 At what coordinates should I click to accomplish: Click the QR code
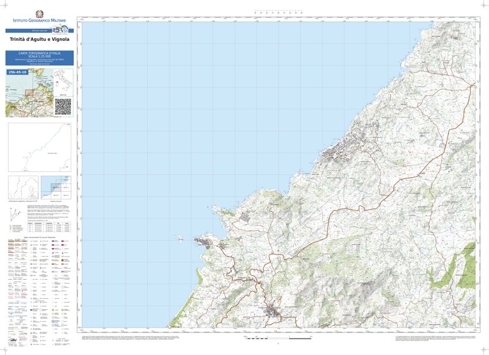point(64,106)
